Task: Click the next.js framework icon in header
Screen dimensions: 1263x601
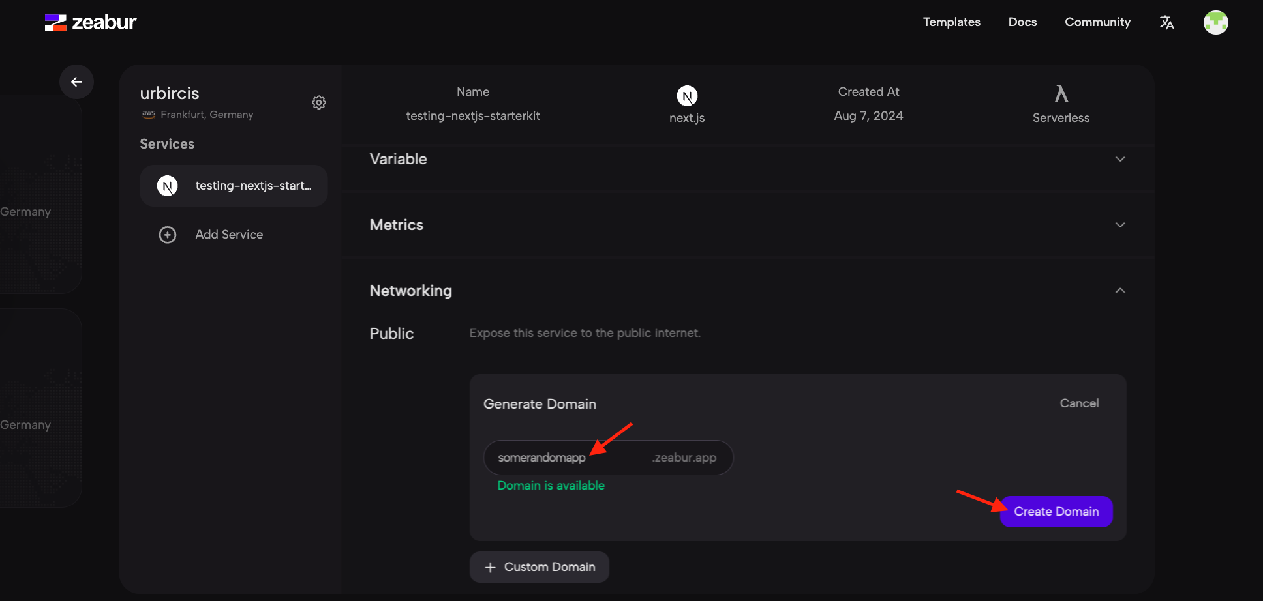Action: [x=687, y=96]
